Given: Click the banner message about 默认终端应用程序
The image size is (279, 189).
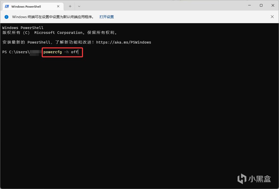Looking at the screenshot, I should coord(53,17).
